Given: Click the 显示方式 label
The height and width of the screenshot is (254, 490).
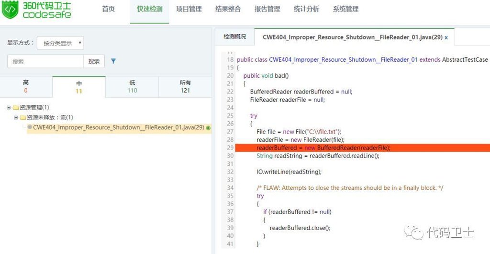Looking at the screenshot, I should point(21,43).
